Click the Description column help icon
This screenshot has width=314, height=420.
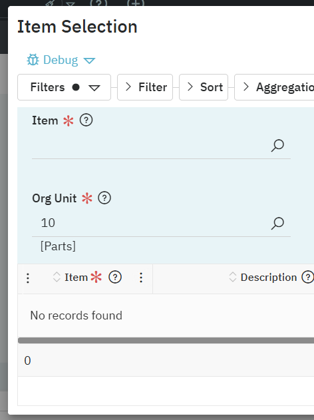pyautogui.click(x=308, y=278)
